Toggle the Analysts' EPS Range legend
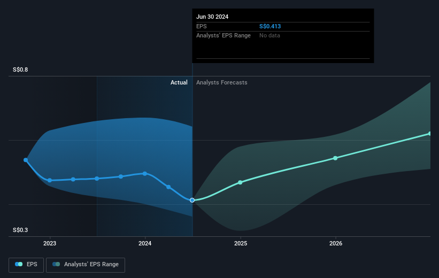This screenshot has height=278, width=439. point(86,265)
